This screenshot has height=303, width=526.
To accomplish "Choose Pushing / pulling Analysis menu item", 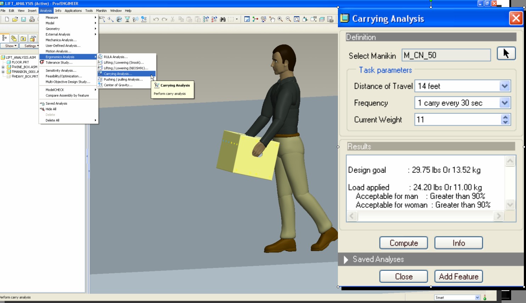I will pos(123,80).
